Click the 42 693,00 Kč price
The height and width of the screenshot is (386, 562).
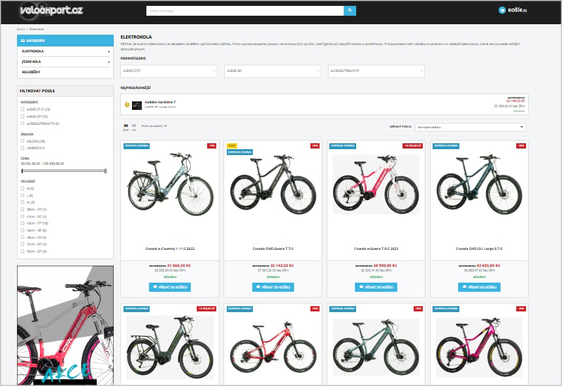488,266
